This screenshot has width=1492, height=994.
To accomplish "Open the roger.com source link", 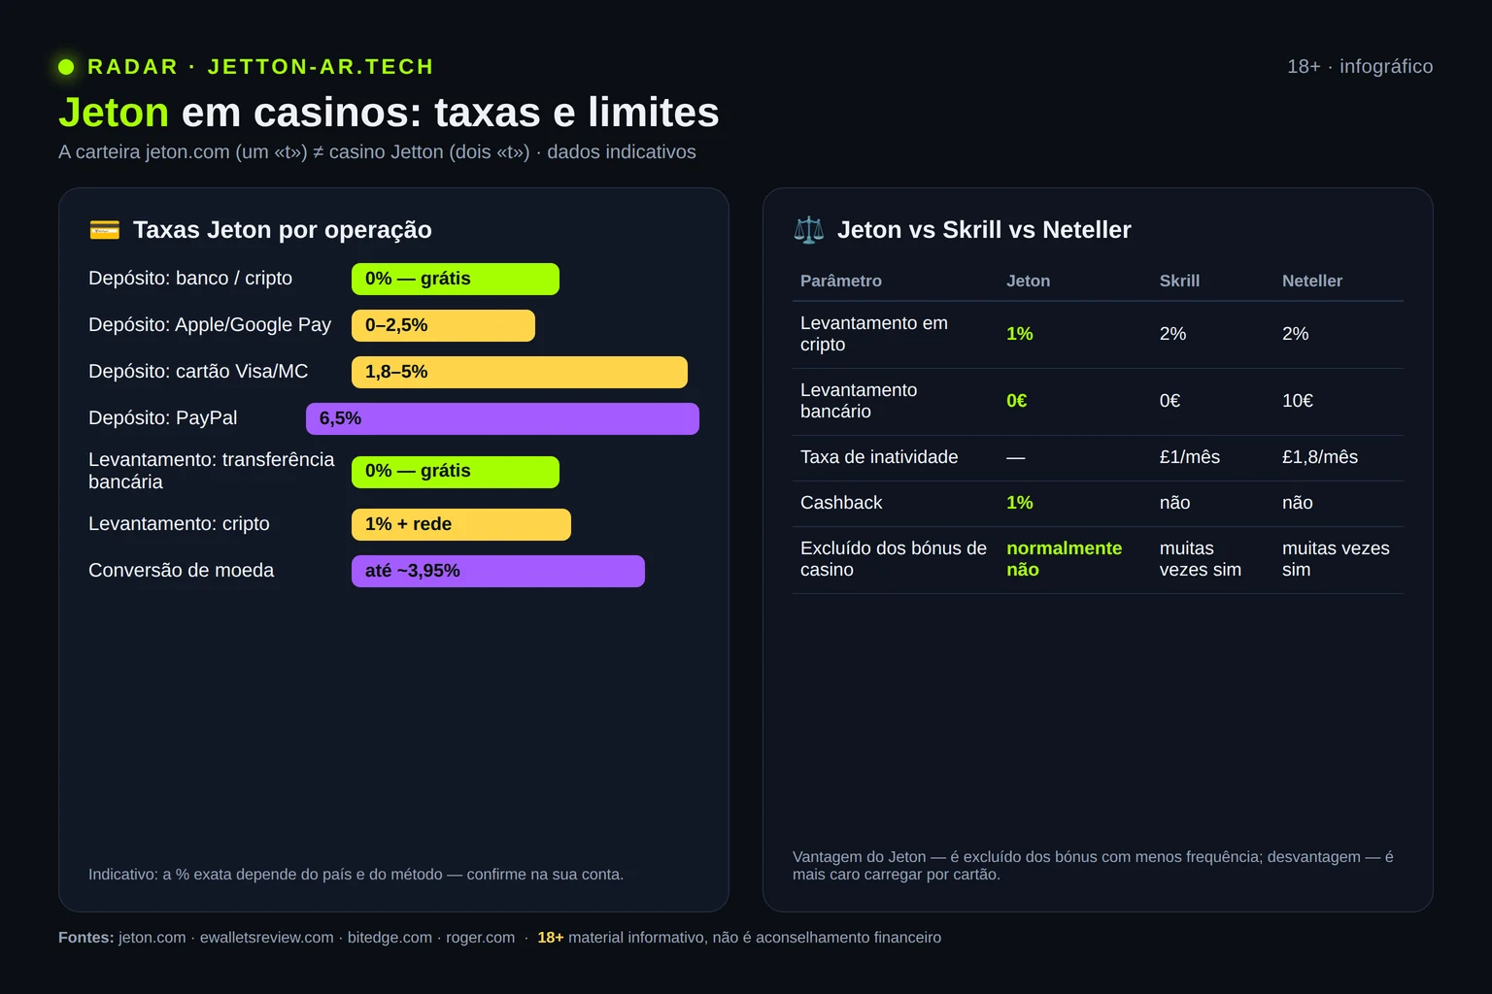I will tap(480, 938).
